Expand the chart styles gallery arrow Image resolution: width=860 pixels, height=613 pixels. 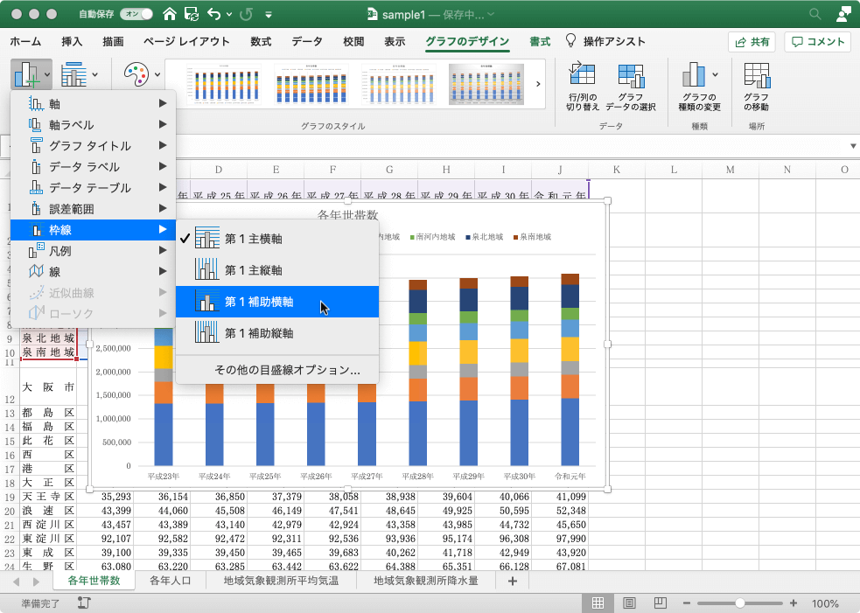538,84
